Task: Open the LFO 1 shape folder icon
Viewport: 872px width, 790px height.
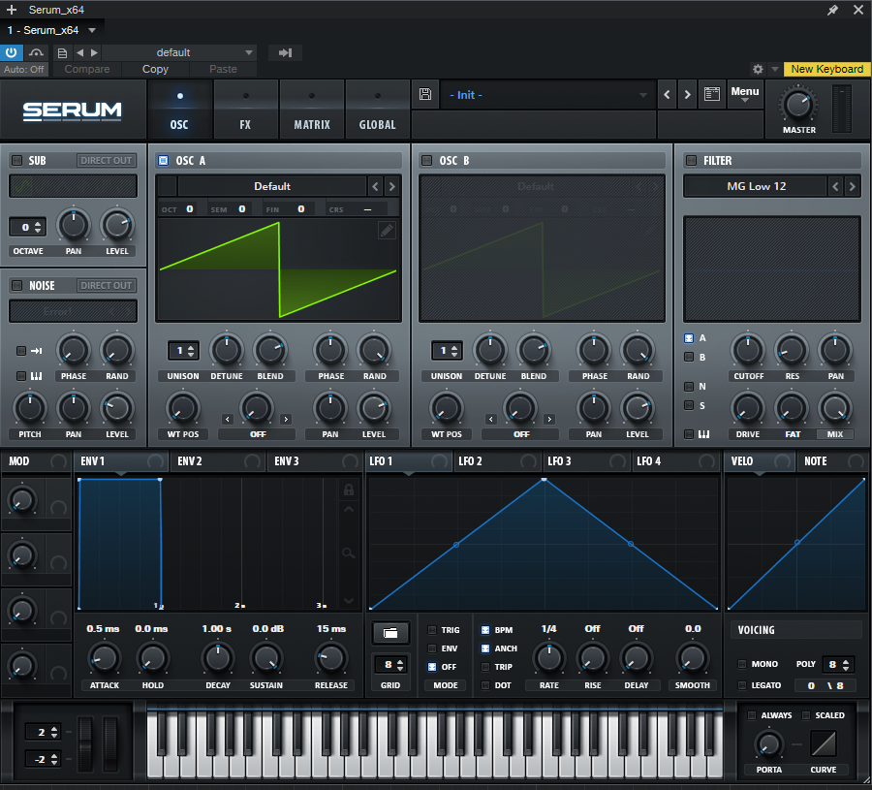Action: [390, 633]
